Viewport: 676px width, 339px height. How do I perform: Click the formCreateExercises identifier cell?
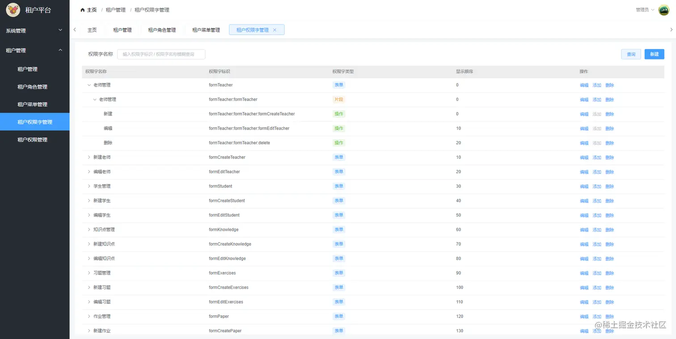(x=228, y=288)
